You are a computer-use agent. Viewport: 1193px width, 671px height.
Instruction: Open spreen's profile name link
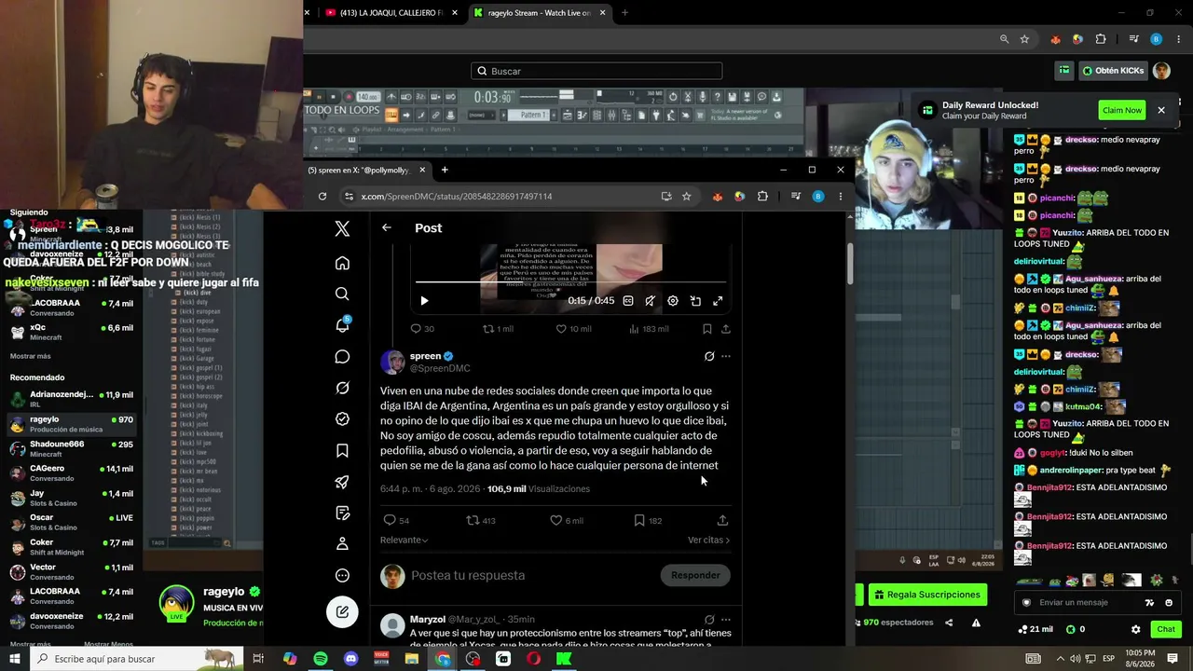click(425, 356)
